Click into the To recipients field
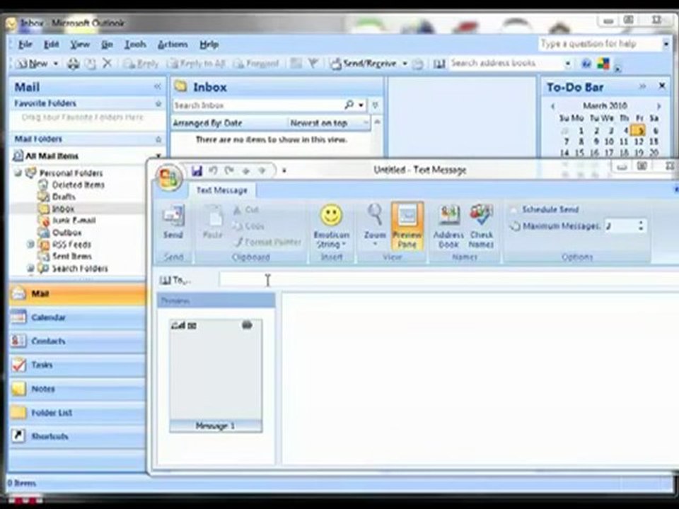The image size is (679, 509). coord(448,280)
